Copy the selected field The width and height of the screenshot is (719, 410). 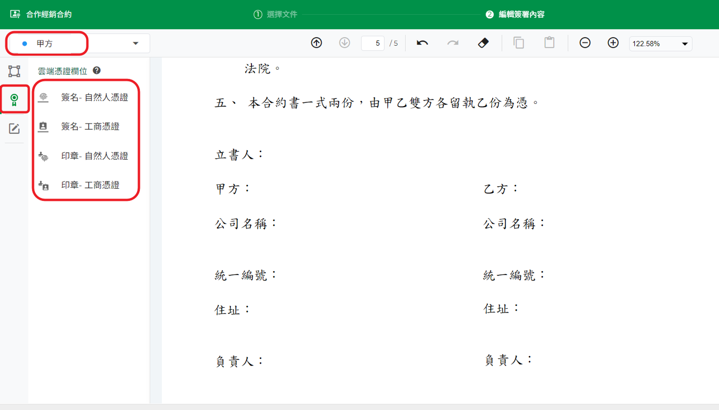click(x=519, y=43)
